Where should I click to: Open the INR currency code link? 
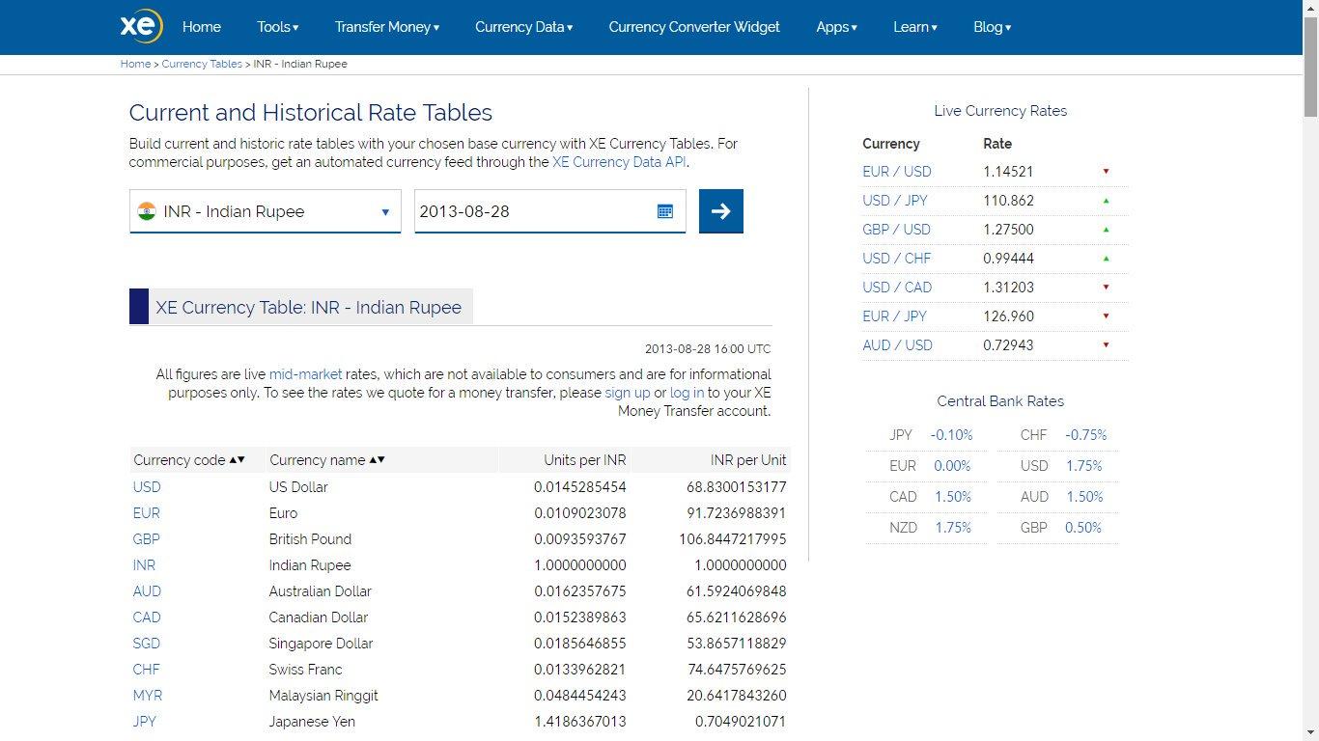point(144,565)
